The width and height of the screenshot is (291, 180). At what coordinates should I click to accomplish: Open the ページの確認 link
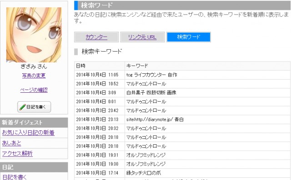(x=34, y=90)
